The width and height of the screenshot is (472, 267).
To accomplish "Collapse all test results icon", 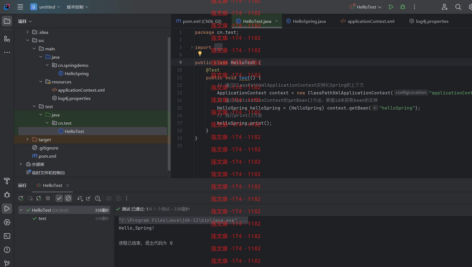I will click(x=88, y=198).
